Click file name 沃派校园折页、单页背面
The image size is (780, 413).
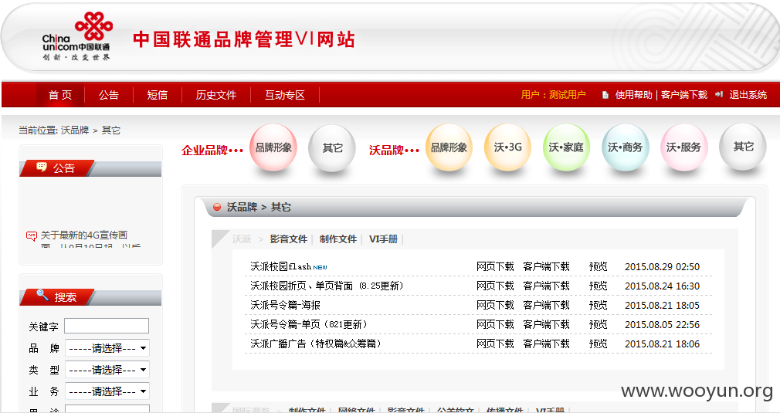point(327,286)
